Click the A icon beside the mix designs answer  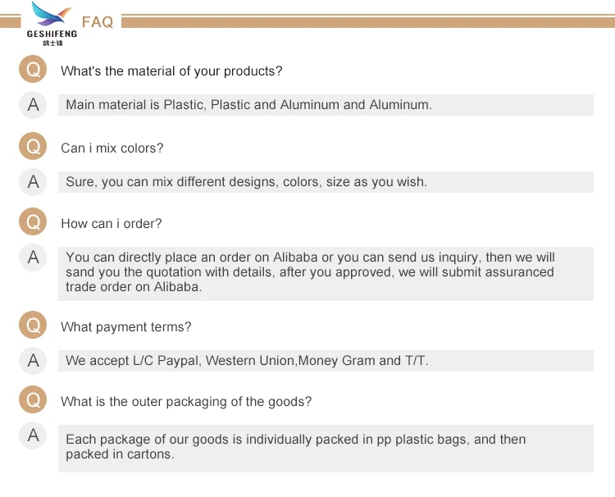33,181
